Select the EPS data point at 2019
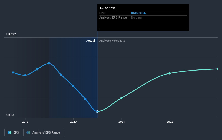 (x=25, y=75)
